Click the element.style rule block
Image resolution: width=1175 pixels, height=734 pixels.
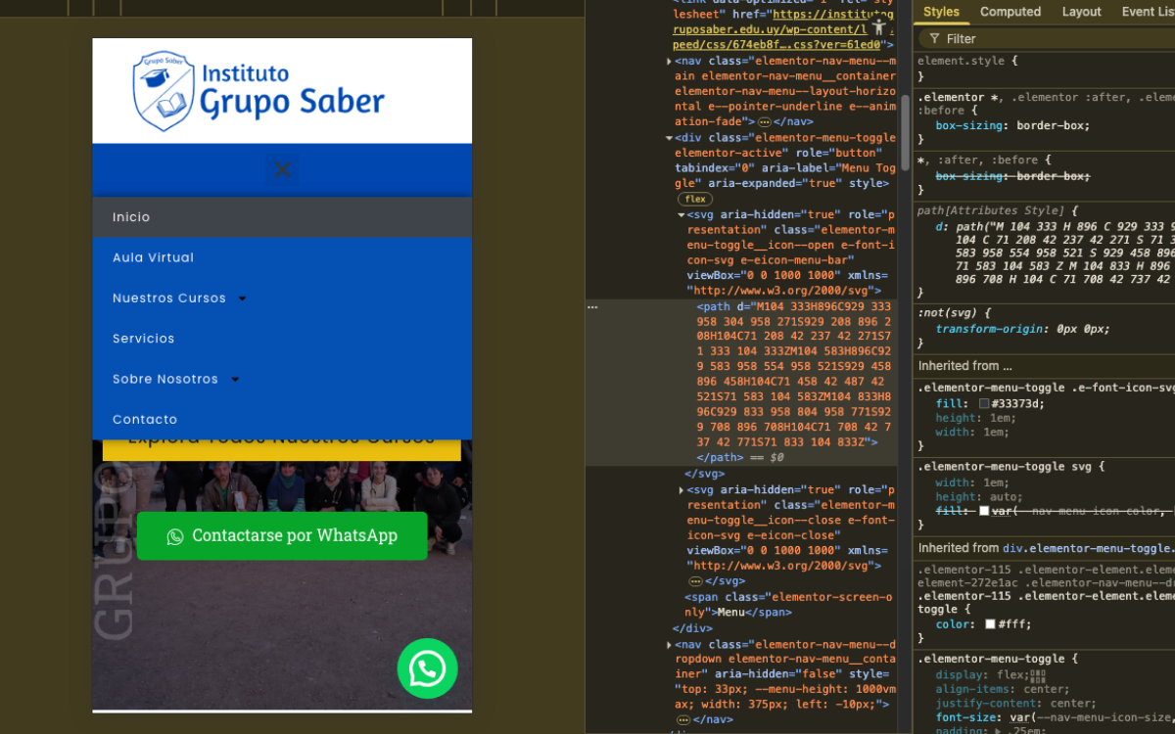1044,68
